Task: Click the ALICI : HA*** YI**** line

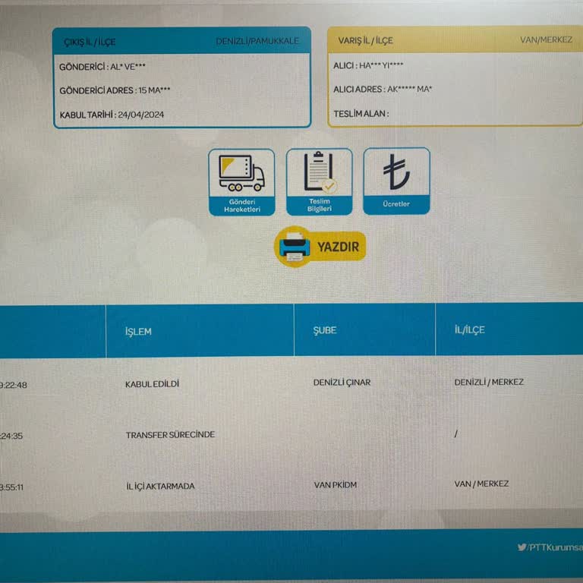Action: click(x=368, y=66)
